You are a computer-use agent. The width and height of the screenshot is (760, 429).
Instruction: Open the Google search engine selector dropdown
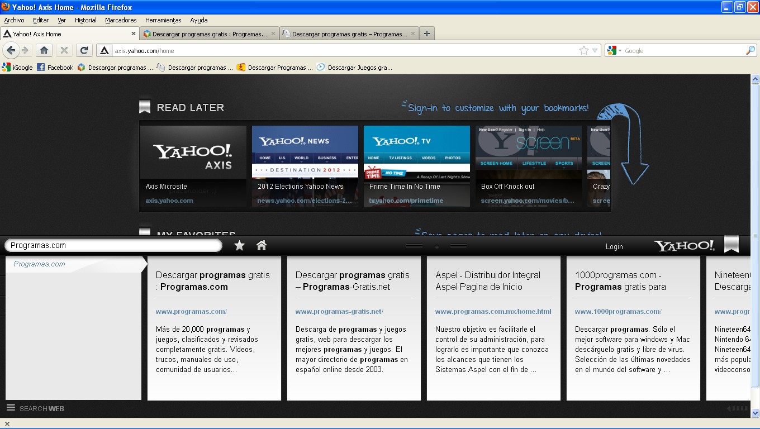pos(615,50)
